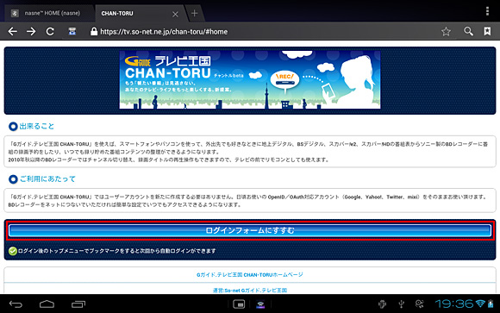Reload the page with the refresh icon
Screen dimensions: 500x313
click(50, 31)
